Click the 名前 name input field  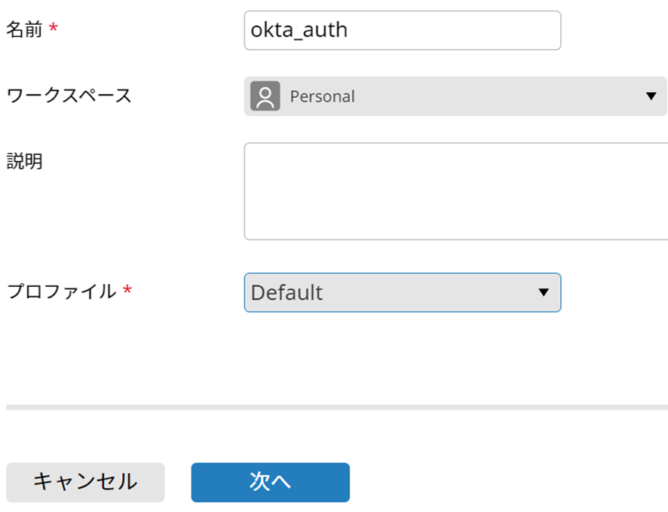click(402, 30)
